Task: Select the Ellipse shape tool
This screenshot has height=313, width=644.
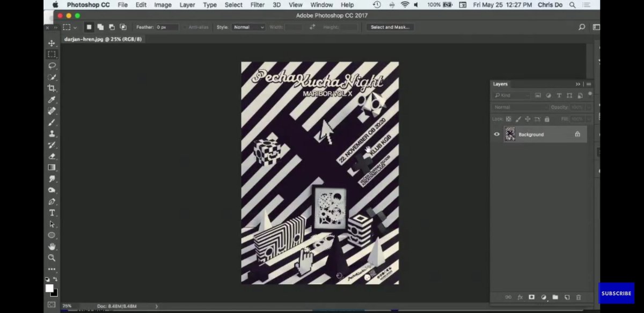Action: click(52, 235)
